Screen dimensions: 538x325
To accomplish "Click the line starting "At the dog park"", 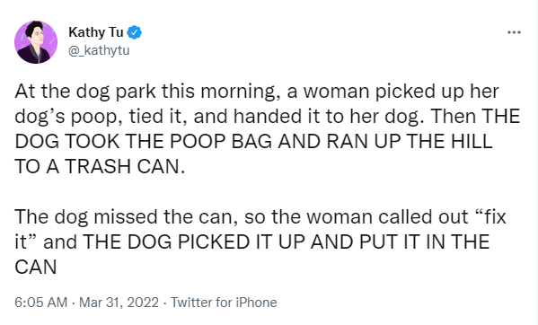I will [x=257, y=92].
